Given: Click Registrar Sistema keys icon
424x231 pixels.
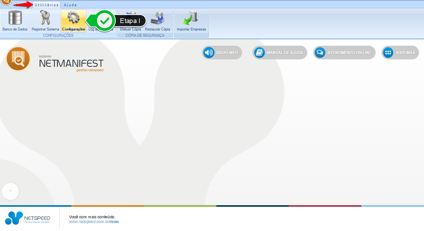Looking at the screenshot, I should [x=45, y=18].
